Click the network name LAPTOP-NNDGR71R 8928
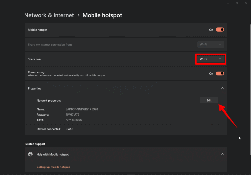 (82, 109)
